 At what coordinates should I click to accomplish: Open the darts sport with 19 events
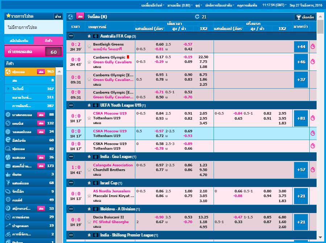[30, 226]
